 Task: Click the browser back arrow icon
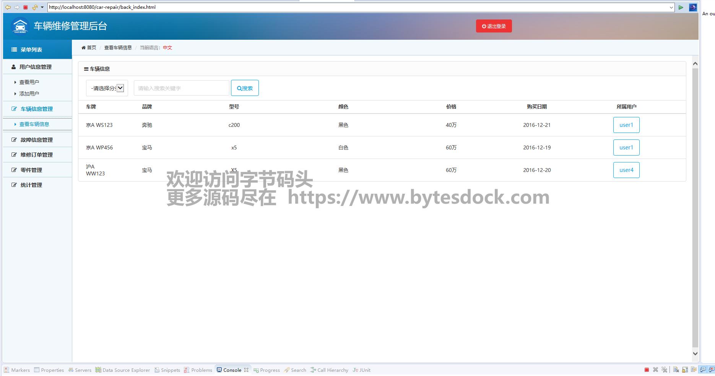tap(8, 7)
